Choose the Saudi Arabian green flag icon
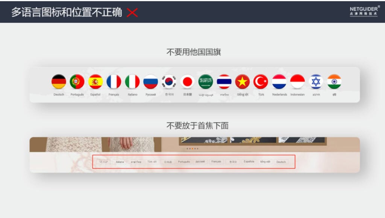Screen dimensions: 385x218 coord(206,82)
